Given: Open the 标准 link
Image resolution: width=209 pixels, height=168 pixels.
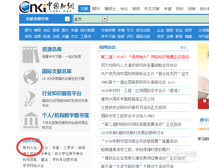Looking at the screenshot, I should click(x=47, y=36).
